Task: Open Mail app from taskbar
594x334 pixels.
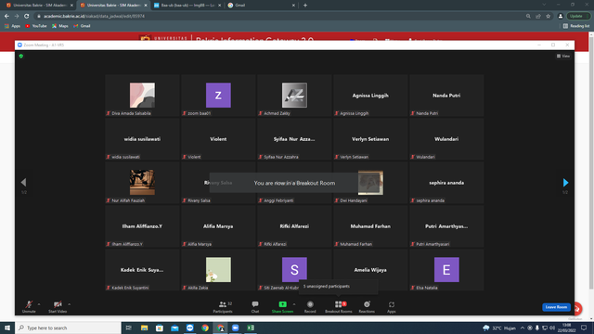Action: click(x=174, y=328)
